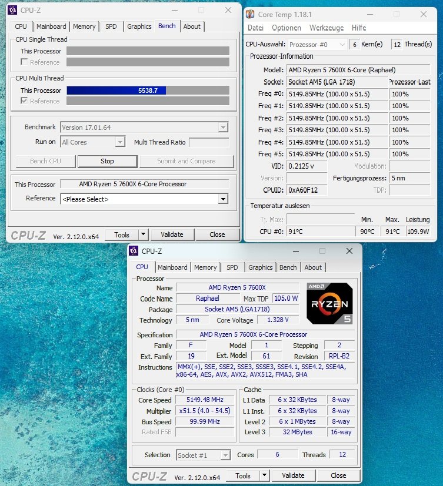443x486 pixels.
Task: Open the Memory tab in the lower CPU-Z window
Action: [x=205, y=267]
